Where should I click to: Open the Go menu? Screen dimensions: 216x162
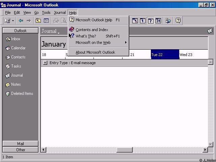[36, 13]
